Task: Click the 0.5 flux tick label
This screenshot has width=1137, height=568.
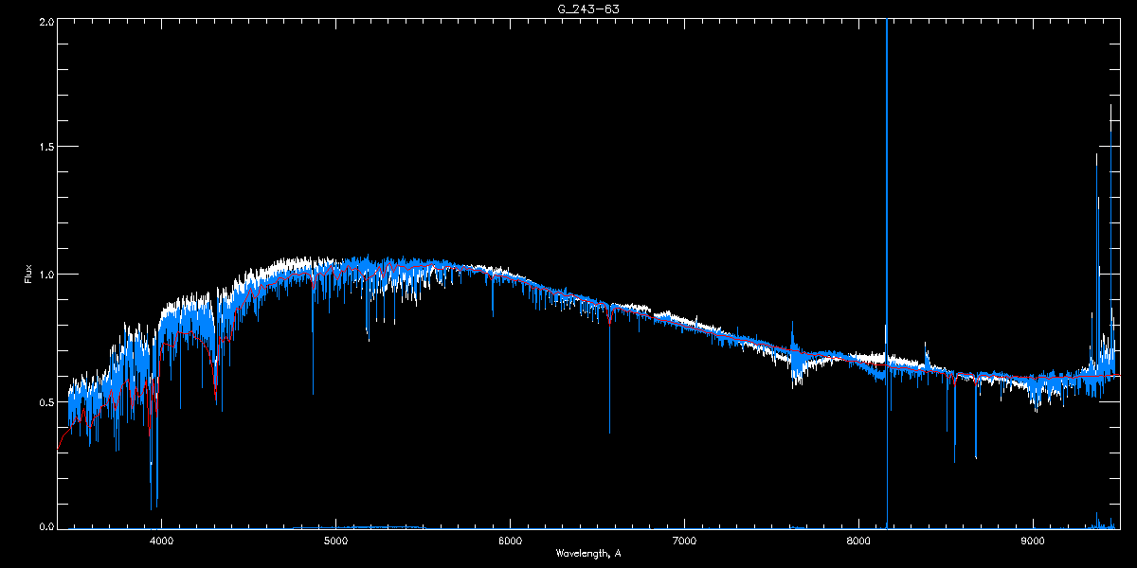Action: [x=45, y=401]
